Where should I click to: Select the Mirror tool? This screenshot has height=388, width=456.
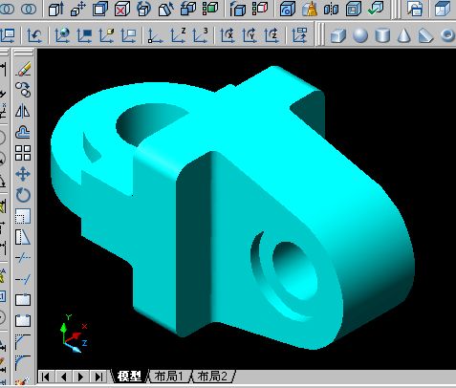coord(23,111)
